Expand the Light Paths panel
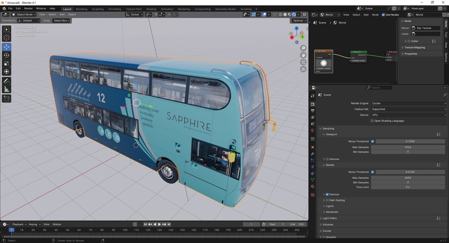The image size is (449, 243). (330, 218)
